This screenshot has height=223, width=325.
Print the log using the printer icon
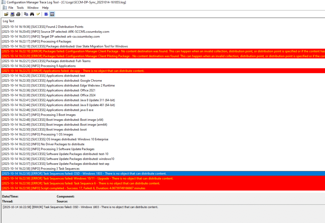point(18,14)
